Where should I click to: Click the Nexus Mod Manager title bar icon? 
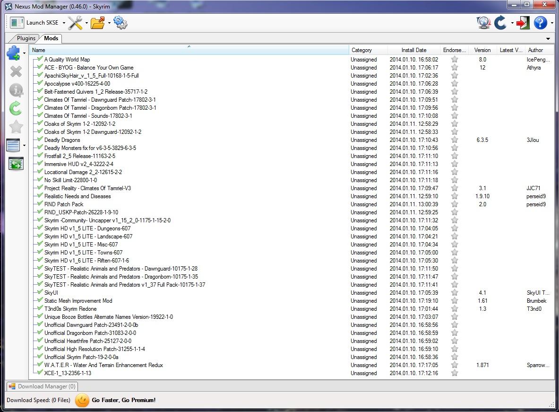(8, 7)
